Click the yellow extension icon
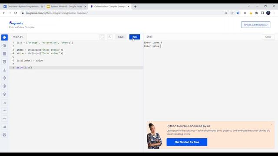The height and width of the screenshot is (156, 278). (x=251, y=13)
